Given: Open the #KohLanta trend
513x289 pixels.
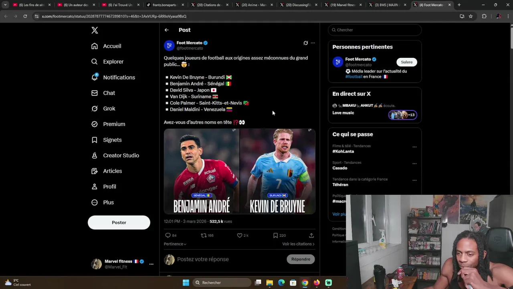Looking at the screenshot, I should pos(343,152).
